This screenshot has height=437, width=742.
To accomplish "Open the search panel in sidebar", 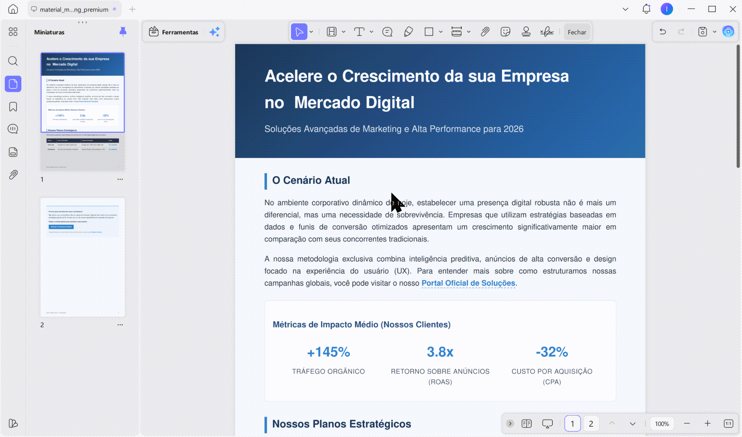I will 13,61.
